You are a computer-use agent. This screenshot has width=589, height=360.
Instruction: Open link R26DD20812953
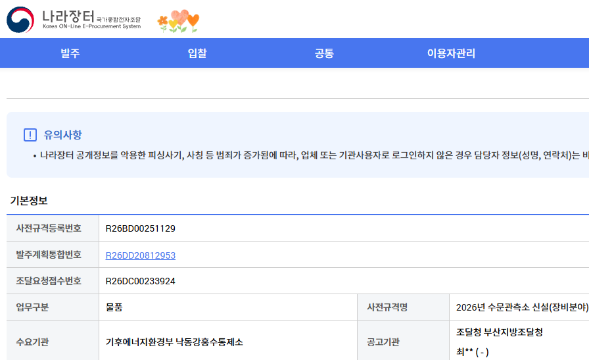pyautogui.click(x=141, y=255)
